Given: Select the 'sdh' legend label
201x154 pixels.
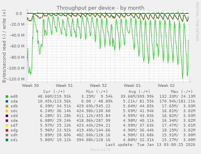Looking at the screenshot, I should pos(14,135).
